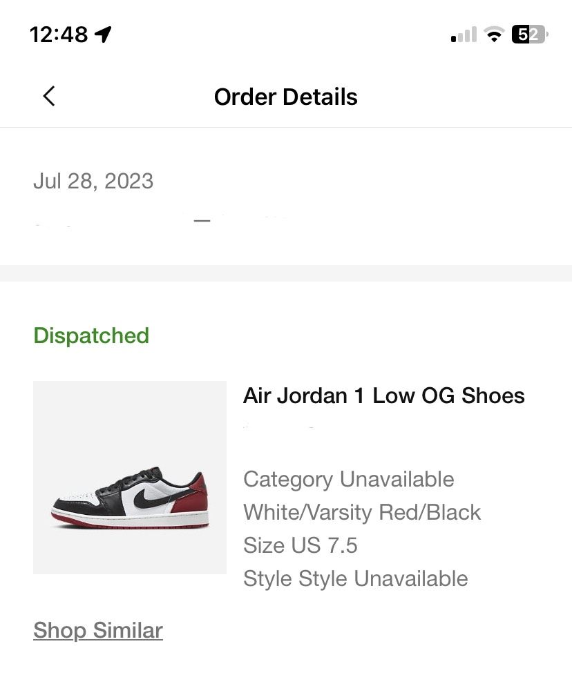Tap the Air Jordan 1 Low OG Shoes title
This screenshot has height=675, width=572.
pyautogui.click(x=383, y=395)
